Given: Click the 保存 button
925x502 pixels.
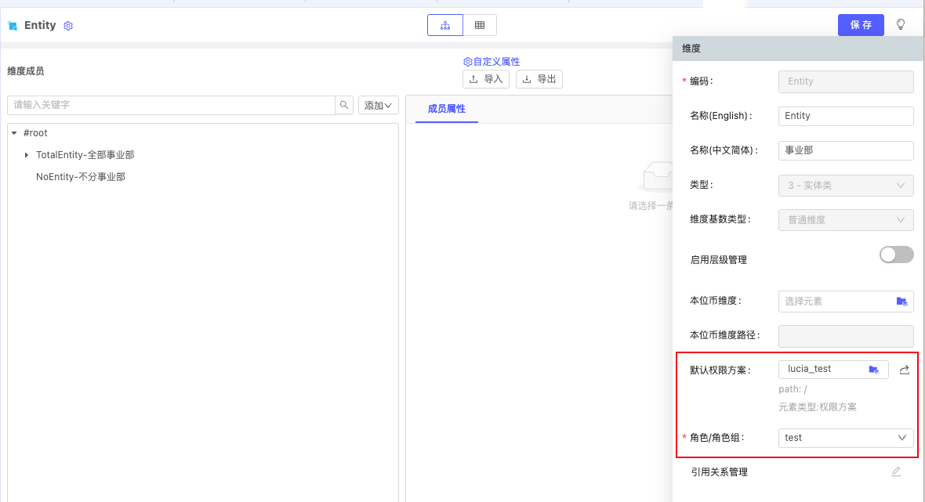Looking at the screenshot, I should [861, 25].
